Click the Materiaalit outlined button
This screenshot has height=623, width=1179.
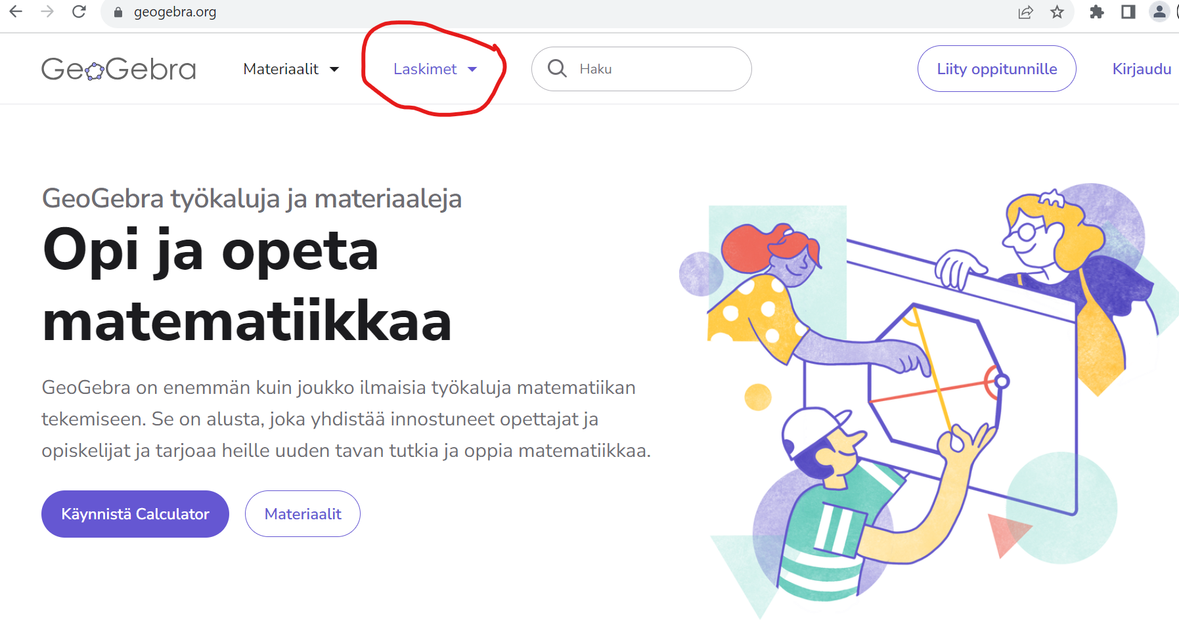pos(302,513)
